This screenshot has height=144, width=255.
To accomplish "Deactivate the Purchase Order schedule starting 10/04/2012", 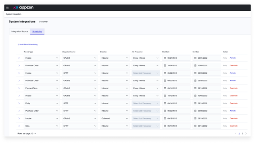I will 233,65.
